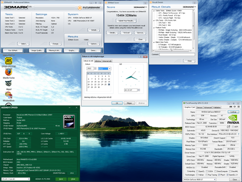Click the OK button in date dialog
The image size is (242, 182).
[117, 103]
